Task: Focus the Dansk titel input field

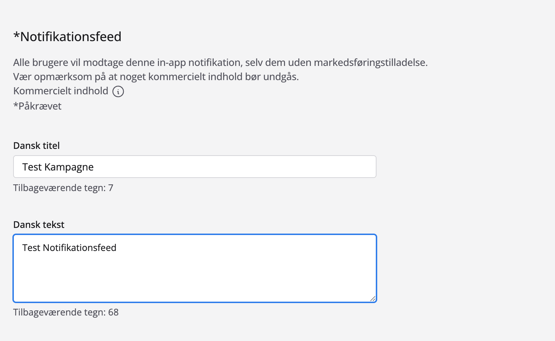Action: coord(194,167)
